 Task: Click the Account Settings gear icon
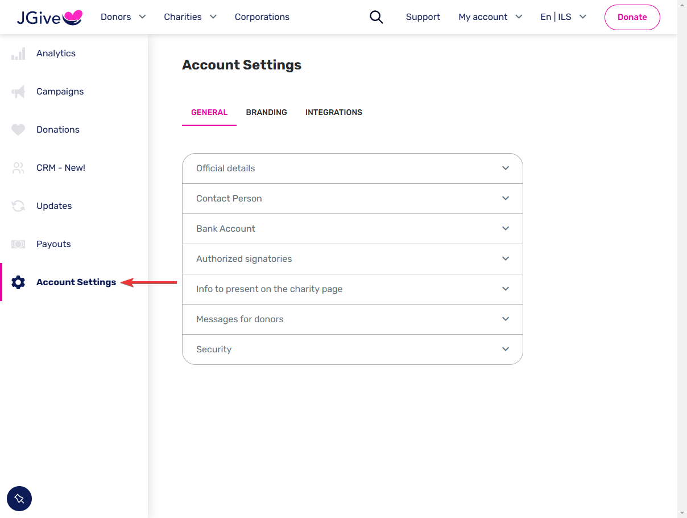(x=18, y=282)
